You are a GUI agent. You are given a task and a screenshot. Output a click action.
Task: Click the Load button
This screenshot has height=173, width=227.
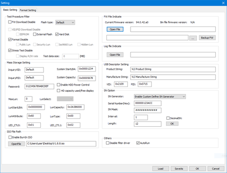point(161,169)
